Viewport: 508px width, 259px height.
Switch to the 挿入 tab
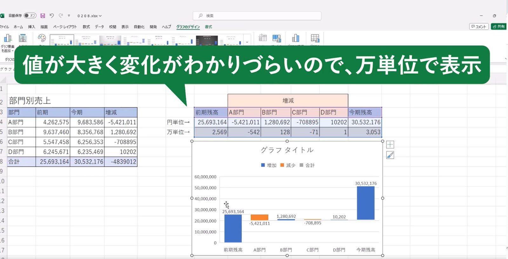coord(31,27)
